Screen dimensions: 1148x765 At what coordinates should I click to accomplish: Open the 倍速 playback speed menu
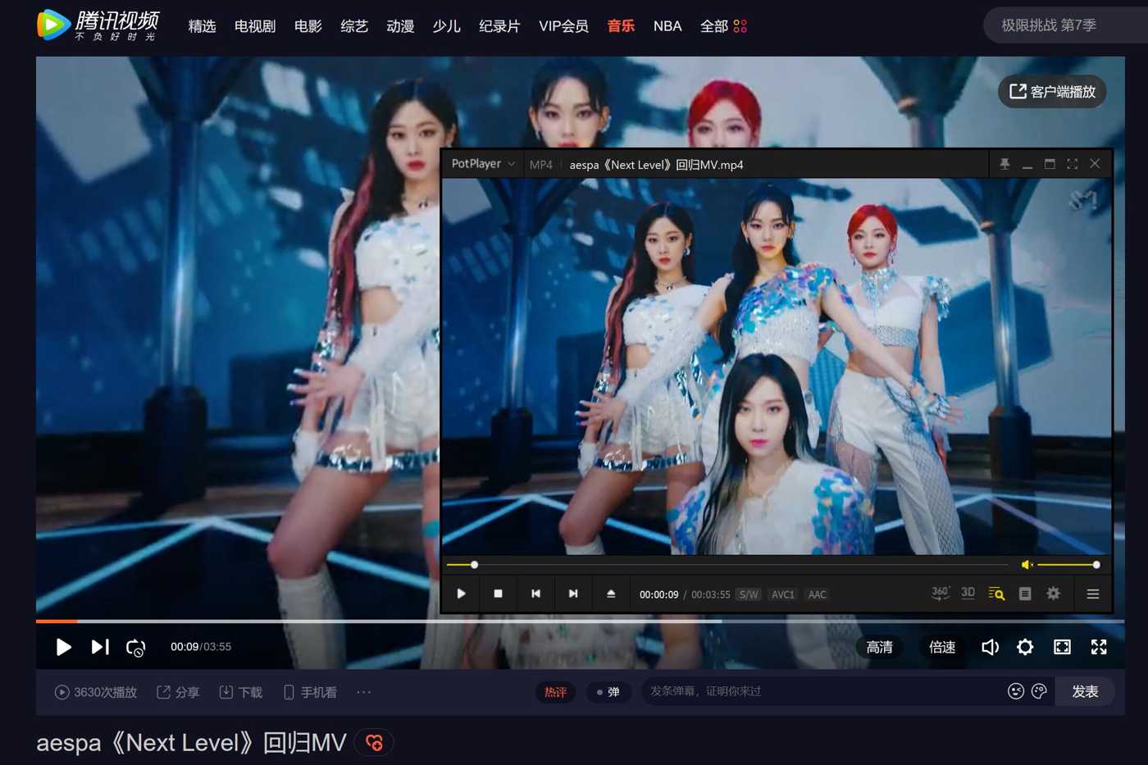(x=942, y=647)
